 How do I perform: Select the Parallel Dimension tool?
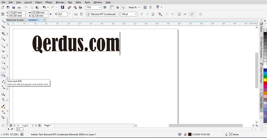[x=3, y=82]
